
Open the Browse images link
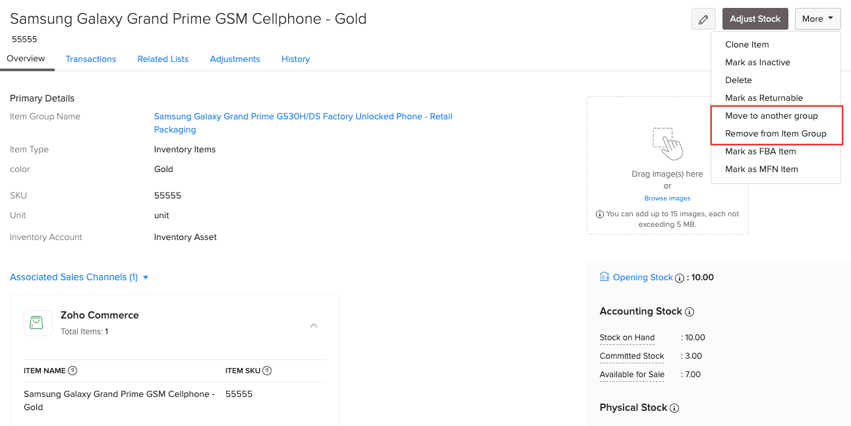[x=667, y=198]
